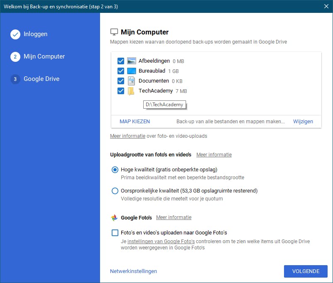The width and height of the screenshot is (333, 283).
Task: Click the Volledige resolutie description text
Action: coord(172,199)
